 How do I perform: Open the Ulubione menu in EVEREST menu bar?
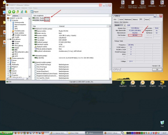pos(24,8)
